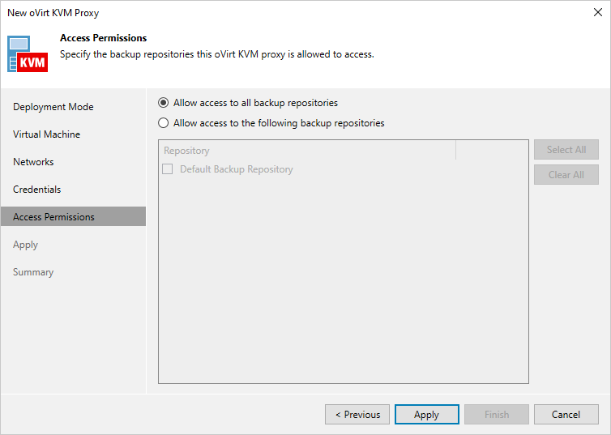
Task: Jump to the Credentials step
Action: [x=37, y=190]
